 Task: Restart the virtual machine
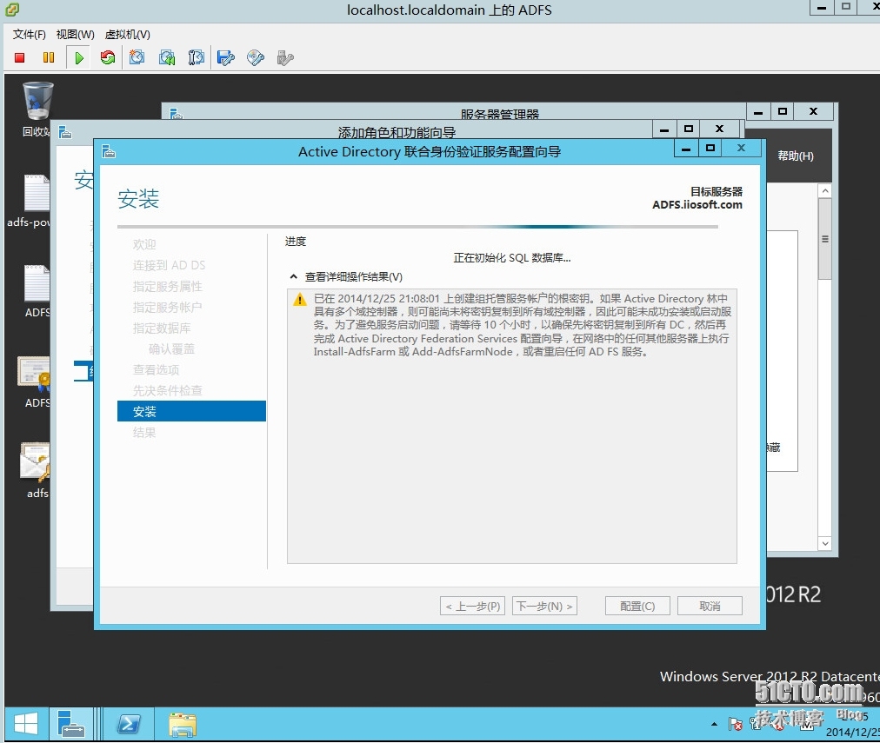pyautogui.click(x=107, y=57)
